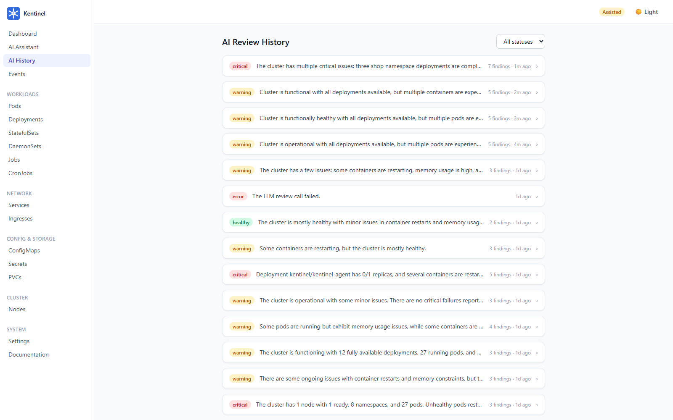This screenshot has height=420, width=673.
Task: Navigate to PVCs
Action: (47, 277)
